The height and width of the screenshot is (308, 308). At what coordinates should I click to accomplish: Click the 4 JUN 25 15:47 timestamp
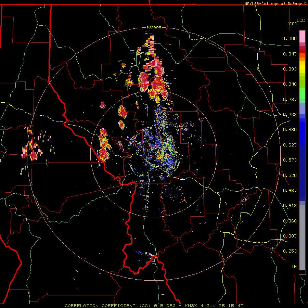click(x=222, y=306)
